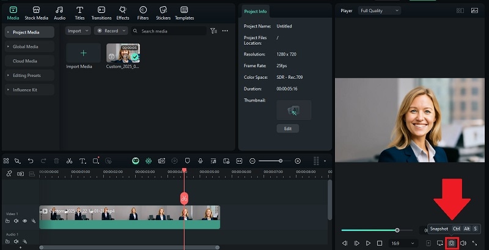The height and width of the screenshot is (250, 489).
Task: Open the Stock Media tab
Action: tap(37, 13)
